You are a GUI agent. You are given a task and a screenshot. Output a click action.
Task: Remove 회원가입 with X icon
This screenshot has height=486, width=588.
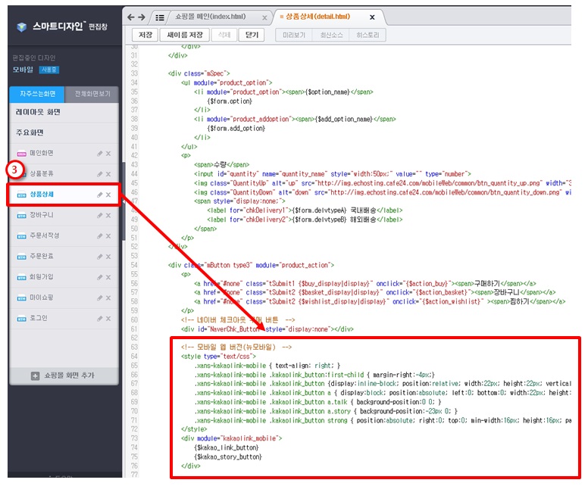[x=108, y=277]
